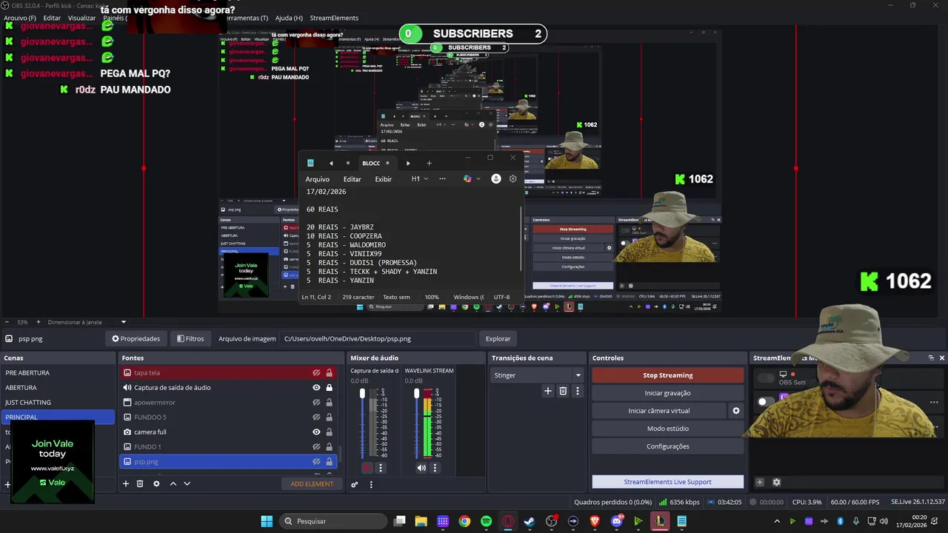Open source properties gear under the Fontes list
The height and width of the screenshot is (533, 948).
[156, 483]
